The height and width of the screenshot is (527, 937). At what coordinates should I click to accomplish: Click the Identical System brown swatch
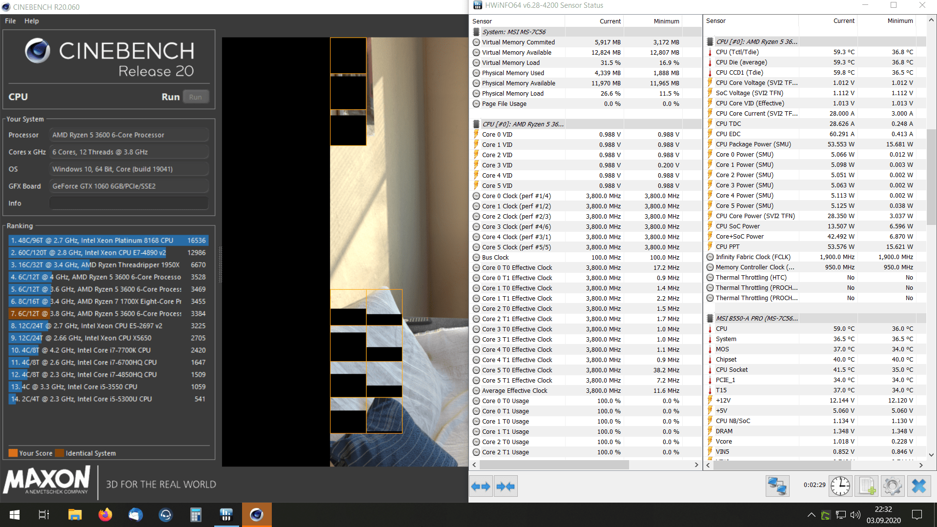60,453
